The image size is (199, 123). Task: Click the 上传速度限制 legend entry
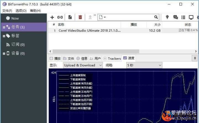pos(78,75)
